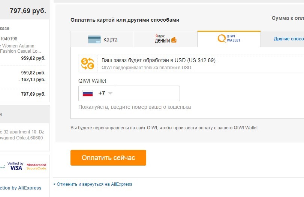Click the Women Autumn product title

click(21, 49)
